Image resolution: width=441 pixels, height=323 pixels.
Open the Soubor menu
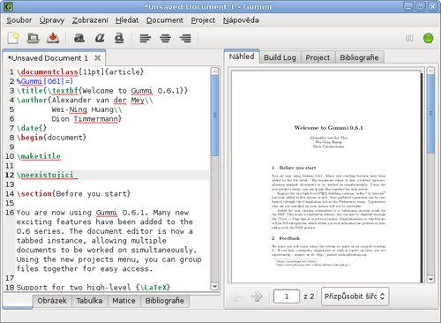19,20
